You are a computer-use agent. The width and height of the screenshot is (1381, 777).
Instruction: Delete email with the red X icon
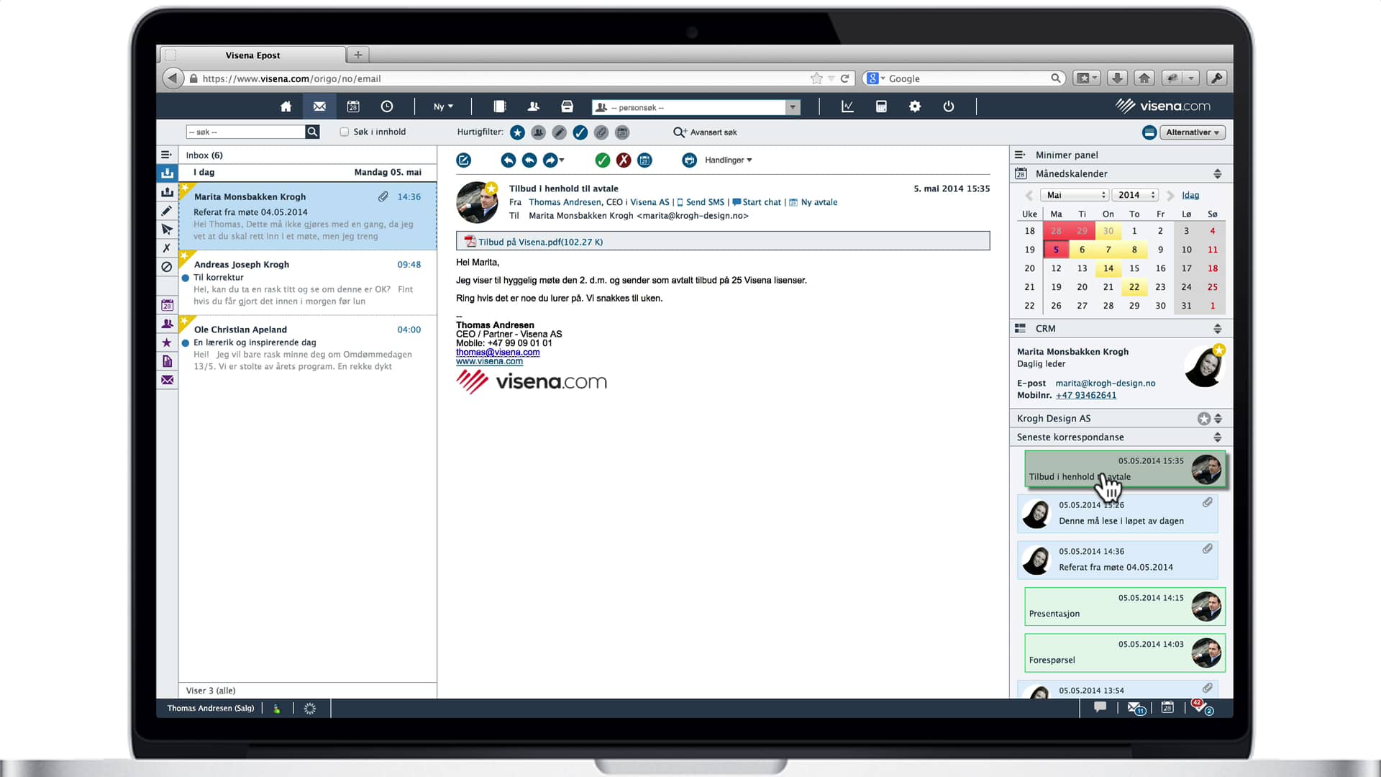coord(624,160)
